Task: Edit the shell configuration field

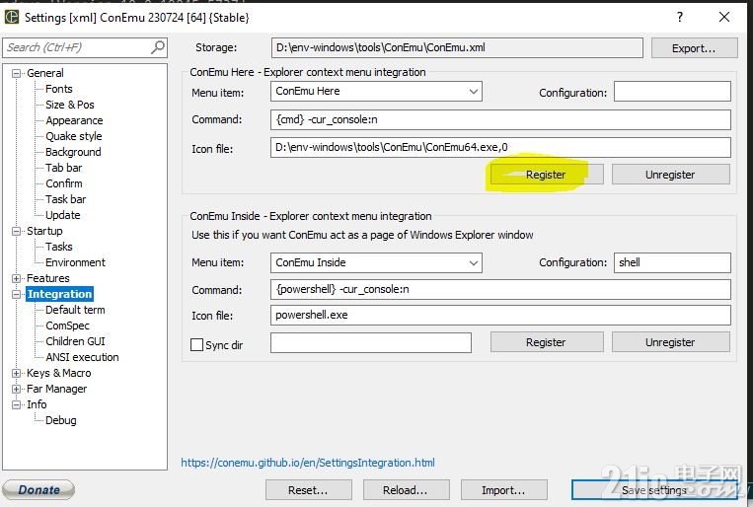Action: (x=672, y=262)
